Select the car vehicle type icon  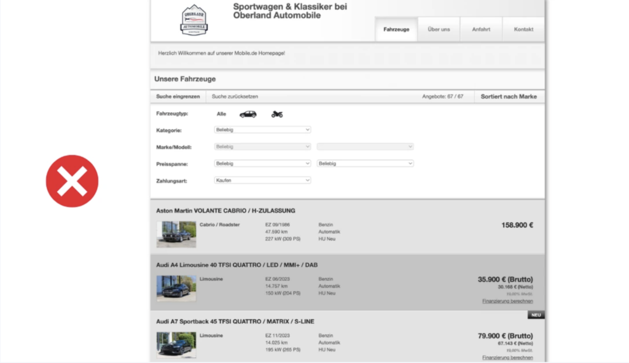(248, 114)
